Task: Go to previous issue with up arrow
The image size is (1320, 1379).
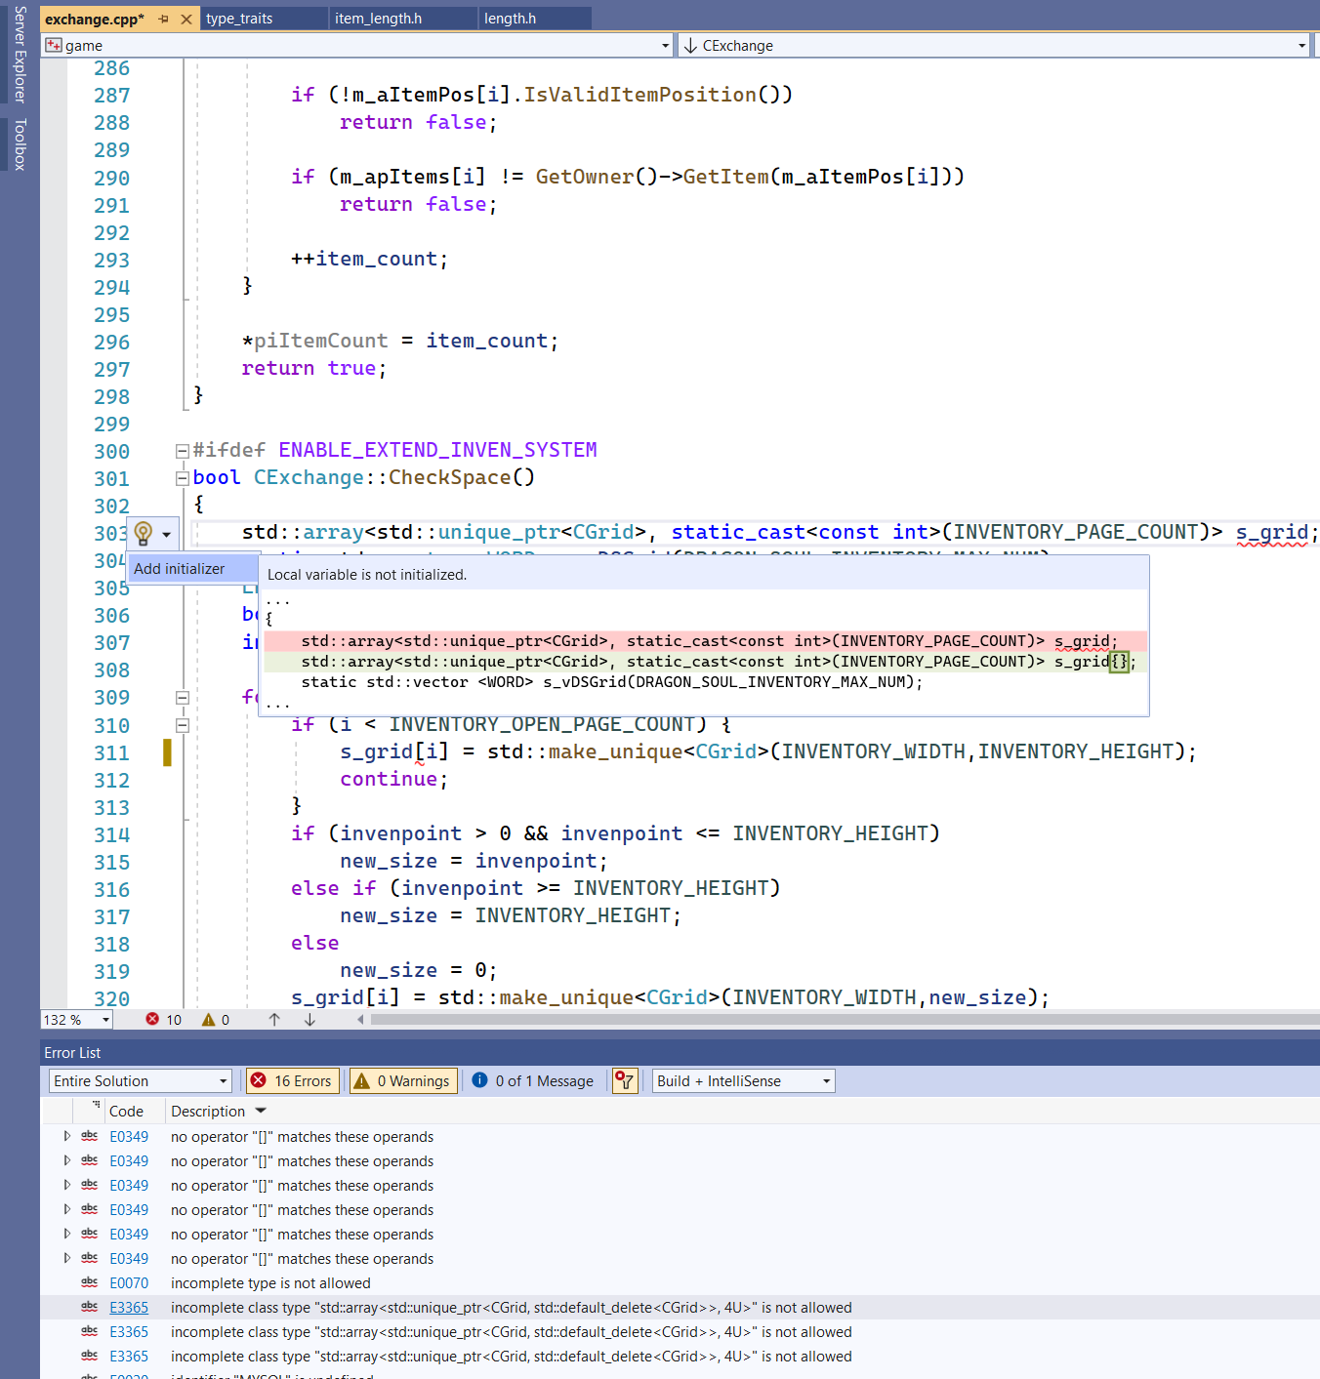Action: click(x=274, y=1020)
